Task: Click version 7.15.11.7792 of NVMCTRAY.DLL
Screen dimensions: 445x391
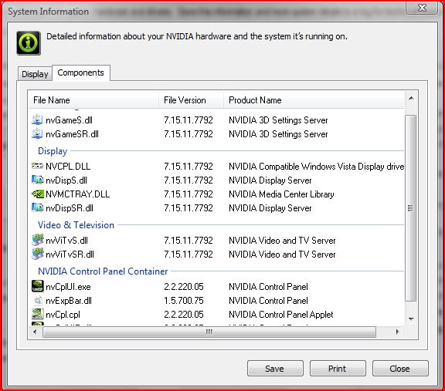Action: pyautogui.click(x=189, y=194)
